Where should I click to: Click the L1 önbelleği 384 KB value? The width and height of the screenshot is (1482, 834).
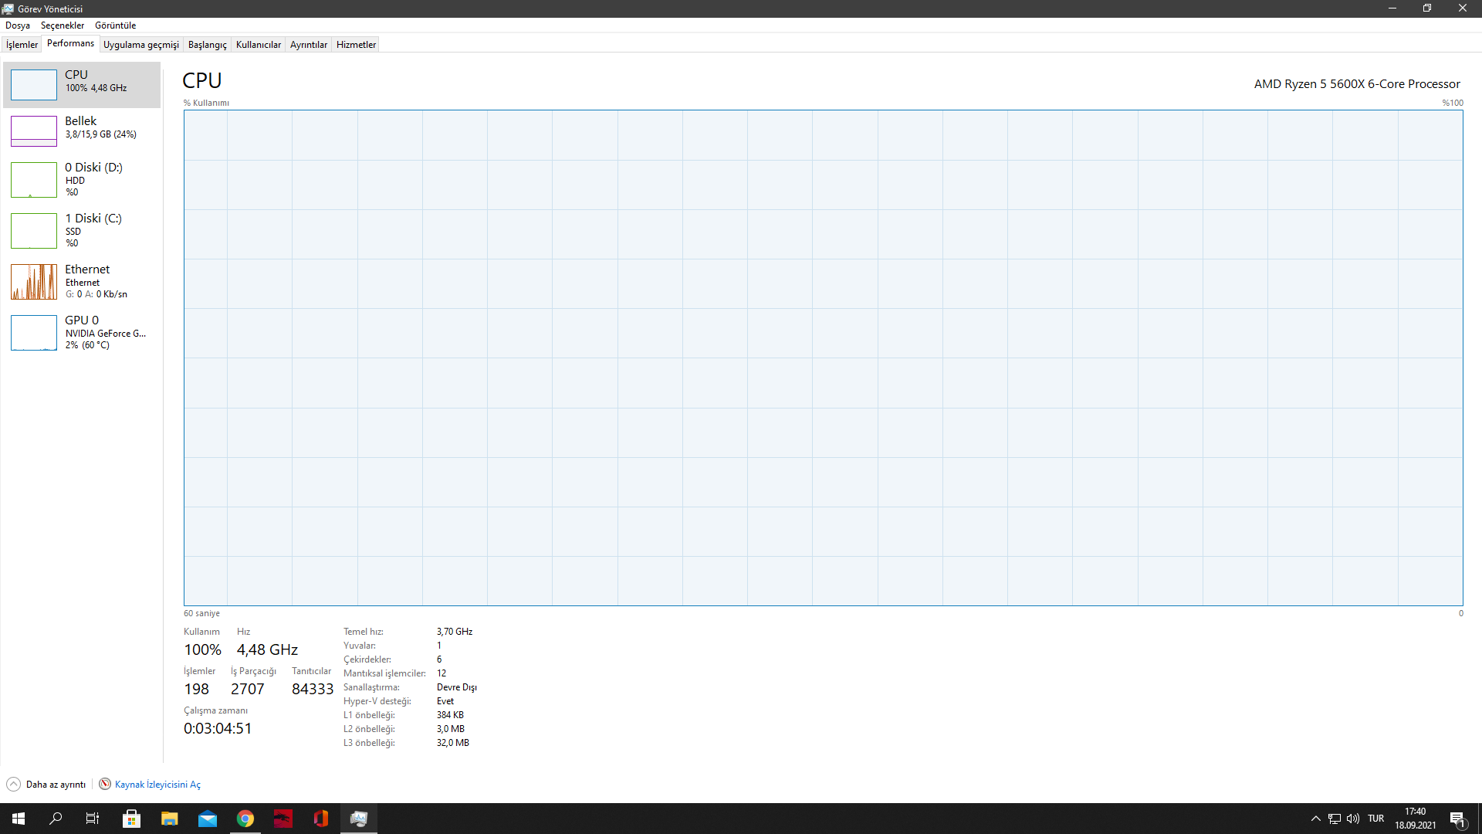pos(450,715)
